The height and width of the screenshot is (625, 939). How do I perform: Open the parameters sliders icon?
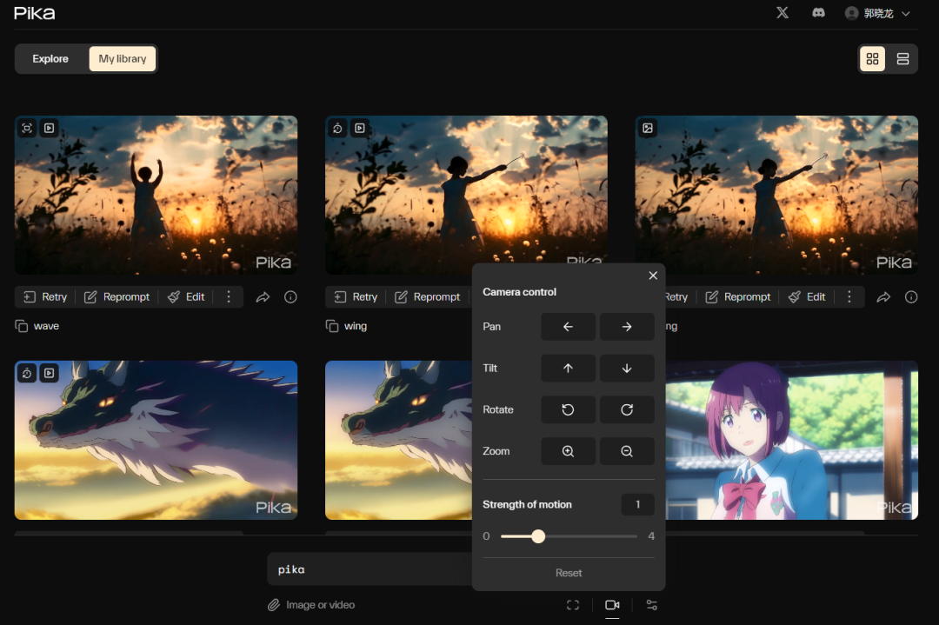[x=651, y=605]
